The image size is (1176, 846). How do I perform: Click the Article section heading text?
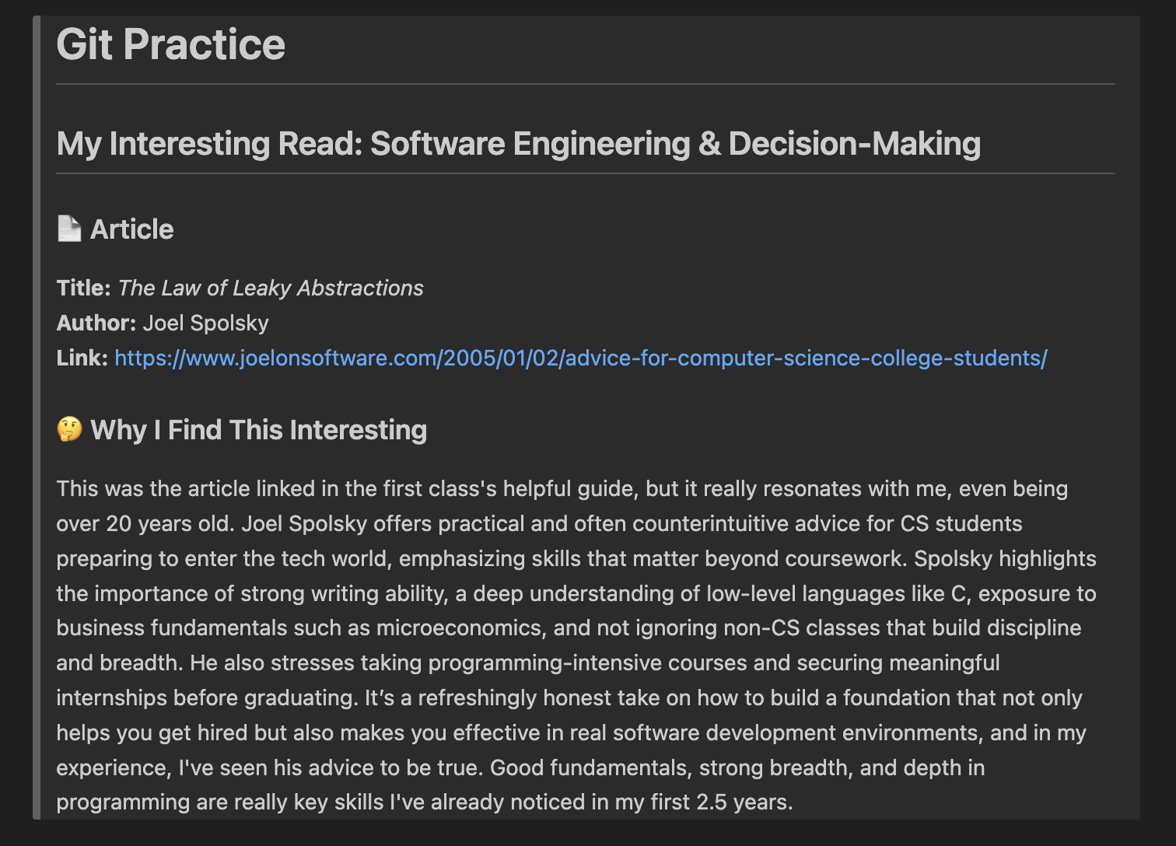132,229
